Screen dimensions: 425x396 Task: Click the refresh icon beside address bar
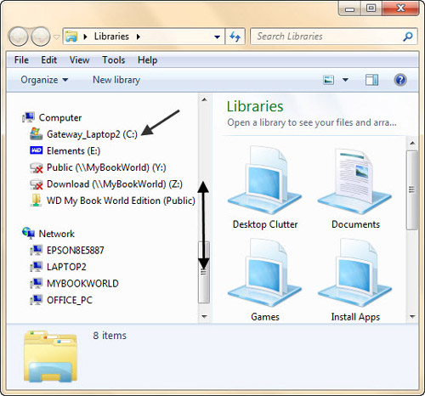click(x=235, y=37)
